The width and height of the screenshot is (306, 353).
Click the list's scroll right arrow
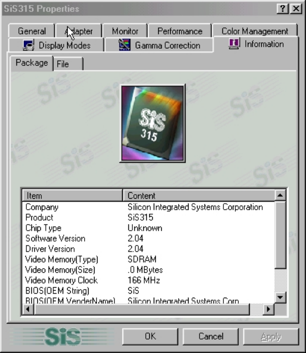coord(268,309)
